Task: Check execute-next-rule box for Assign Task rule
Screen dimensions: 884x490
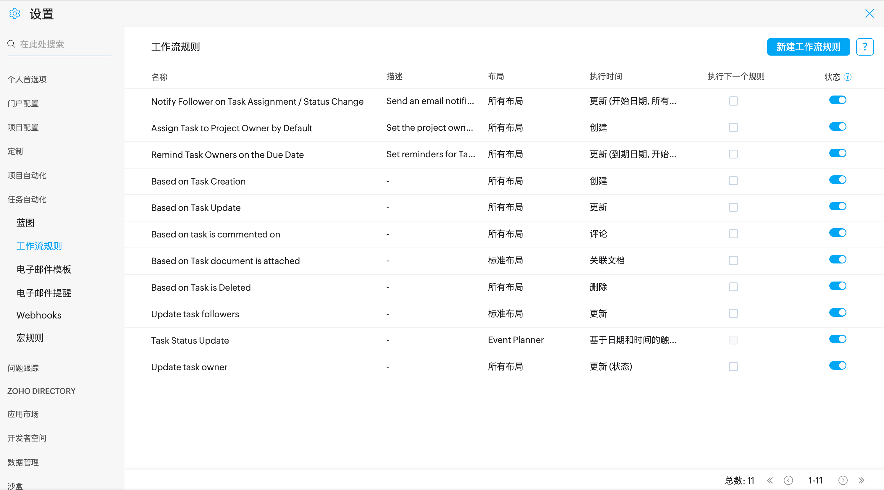Action: click(x=733, y=128)
